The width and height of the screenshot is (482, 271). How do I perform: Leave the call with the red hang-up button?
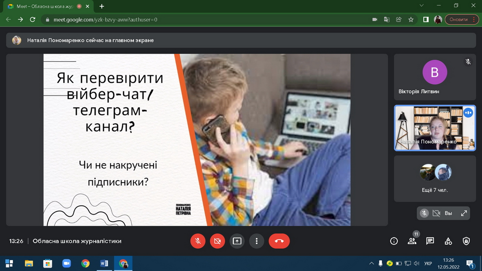tap(279, 241)
